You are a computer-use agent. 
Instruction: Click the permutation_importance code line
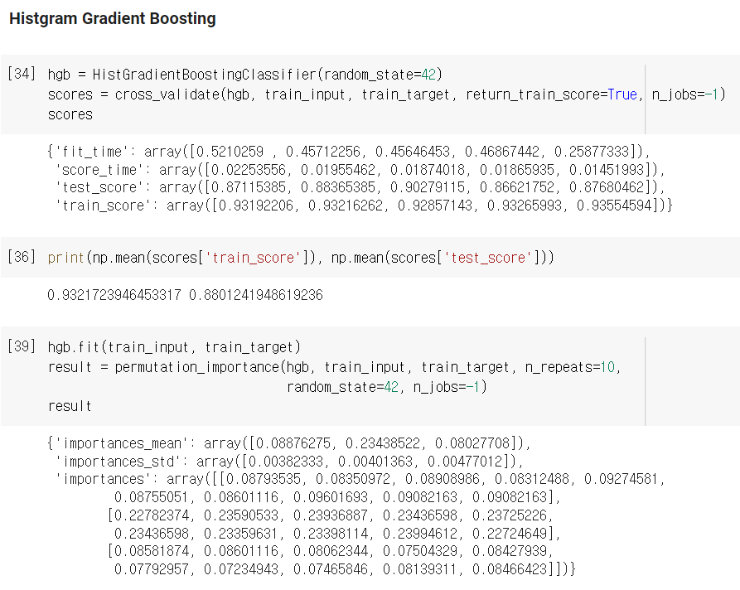point(335,367)
